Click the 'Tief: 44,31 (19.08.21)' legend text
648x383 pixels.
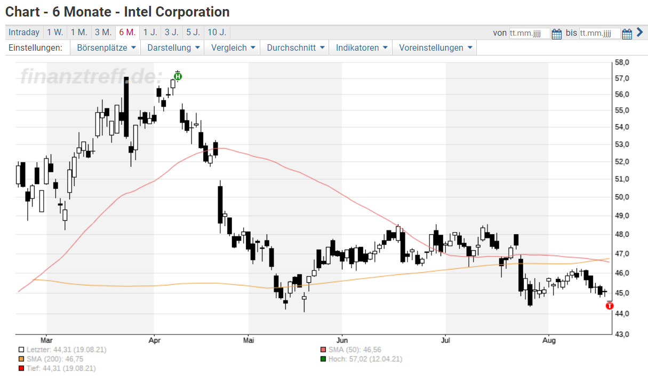pos(61,369)
